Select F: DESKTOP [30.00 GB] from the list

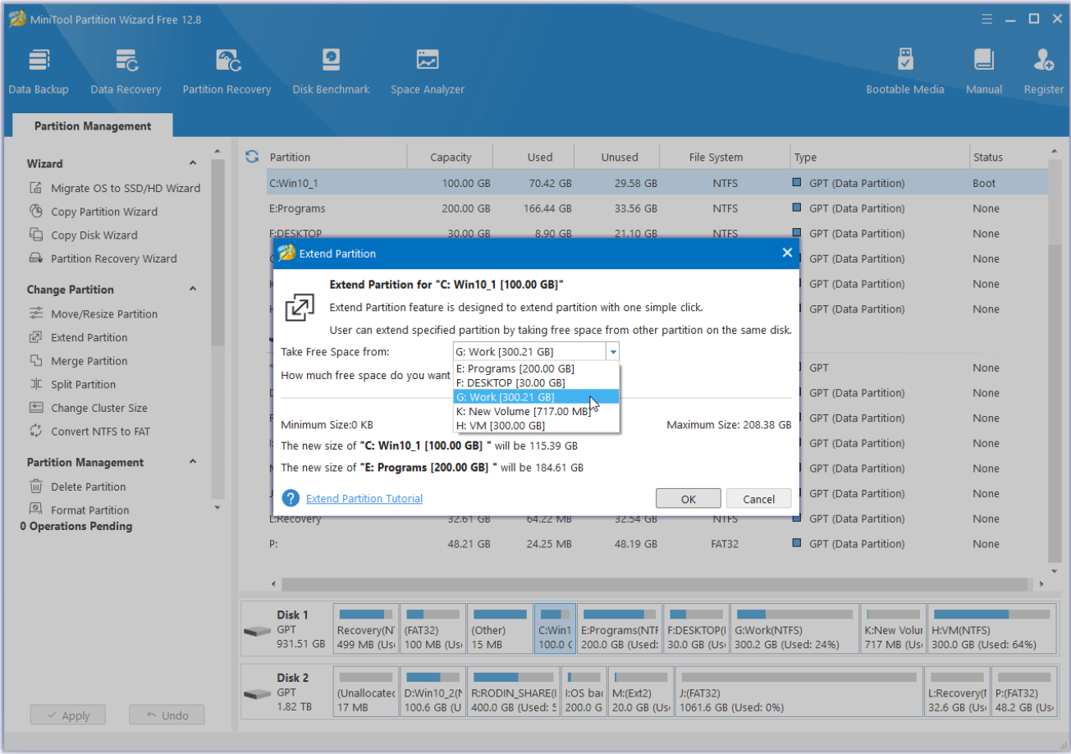point(537,382)
